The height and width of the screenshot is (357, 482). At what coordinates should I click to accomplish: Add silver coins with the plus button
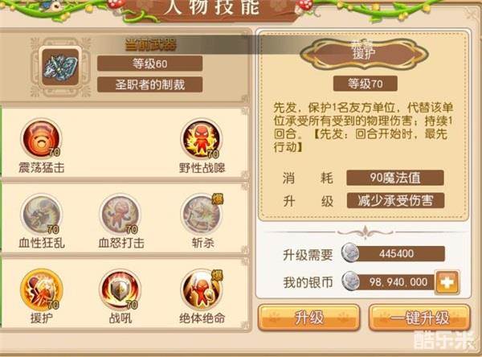pyautogui.click(x=447, y=282)
